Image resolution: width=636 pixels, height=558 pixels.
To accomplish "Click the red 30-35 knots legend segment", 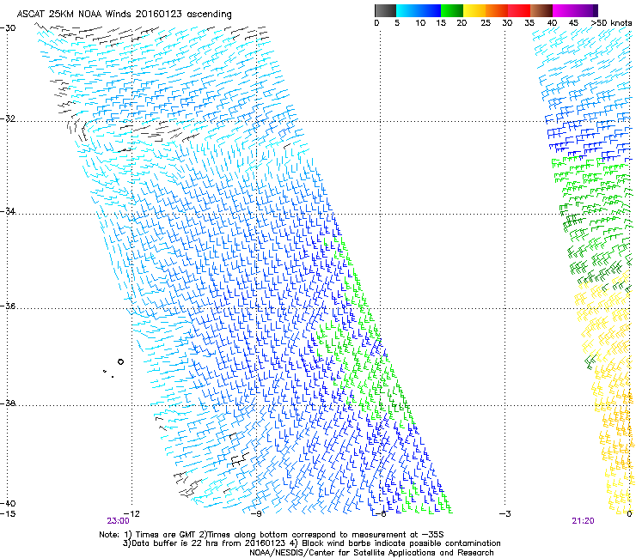I will coord(519,10).
